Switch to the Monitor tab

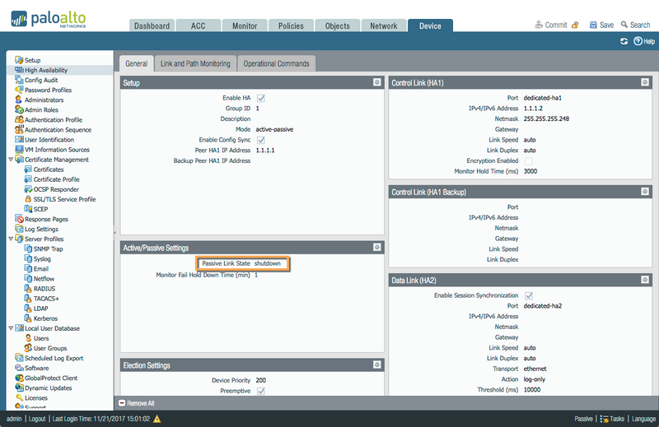coord(245,26)
